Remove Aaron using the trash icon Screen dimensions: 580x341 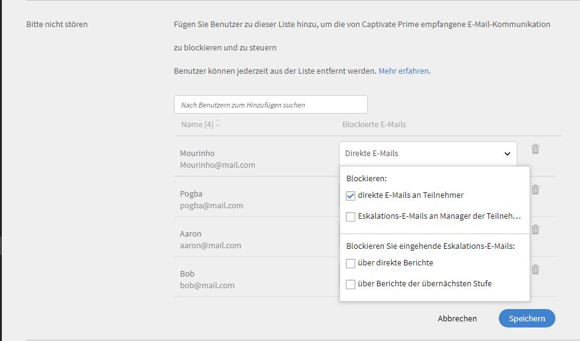535,230
